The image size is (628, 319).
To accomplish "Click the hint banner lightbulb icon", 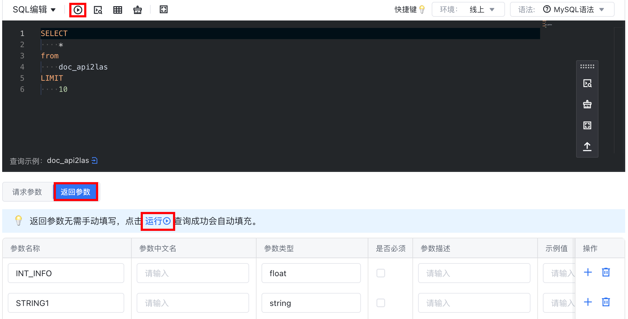I will [19, 221].
